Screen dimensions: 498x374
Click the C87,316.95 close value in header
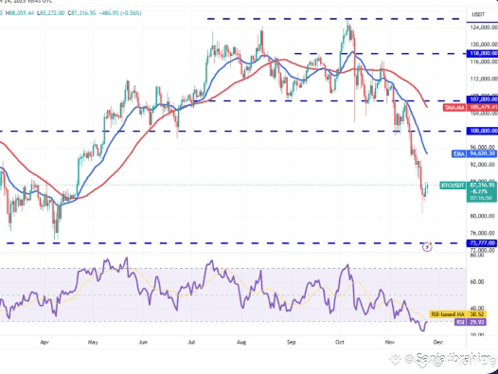pyautogui.click(x=81, y=13)
